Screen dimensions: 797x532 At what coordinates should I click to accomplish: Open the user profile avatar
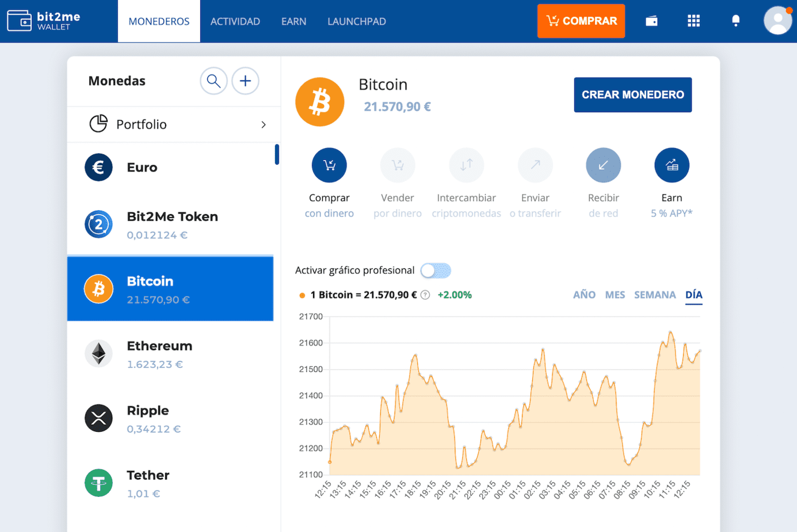[777, 21]
